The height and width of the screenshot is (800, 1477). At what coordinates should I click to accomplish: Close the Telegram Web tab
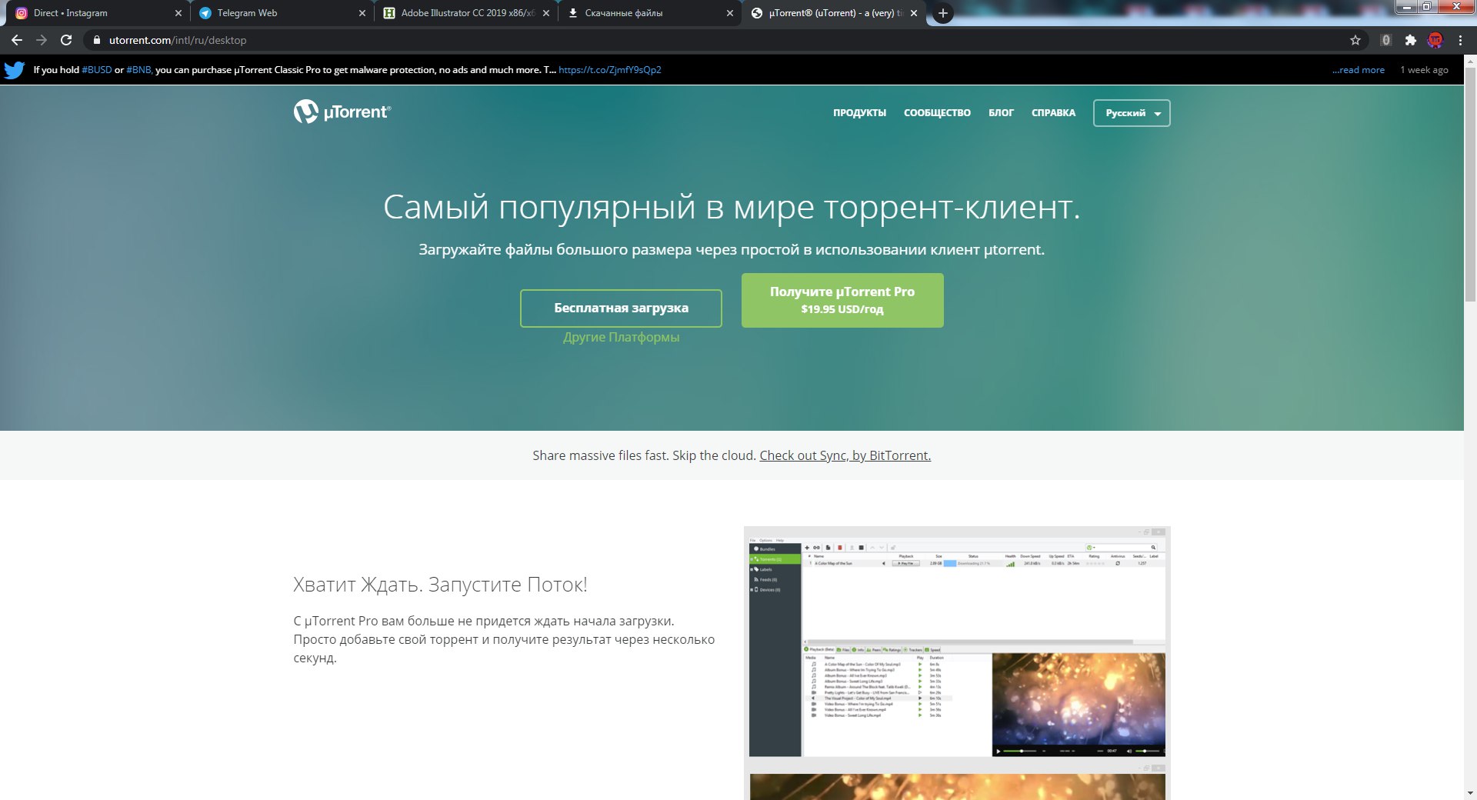pos(362,13)
